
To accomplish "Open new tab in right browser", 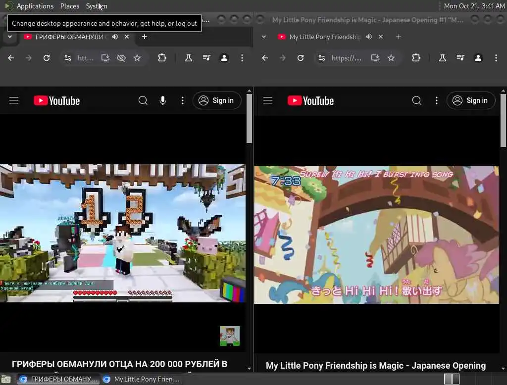I will [399, 37].
